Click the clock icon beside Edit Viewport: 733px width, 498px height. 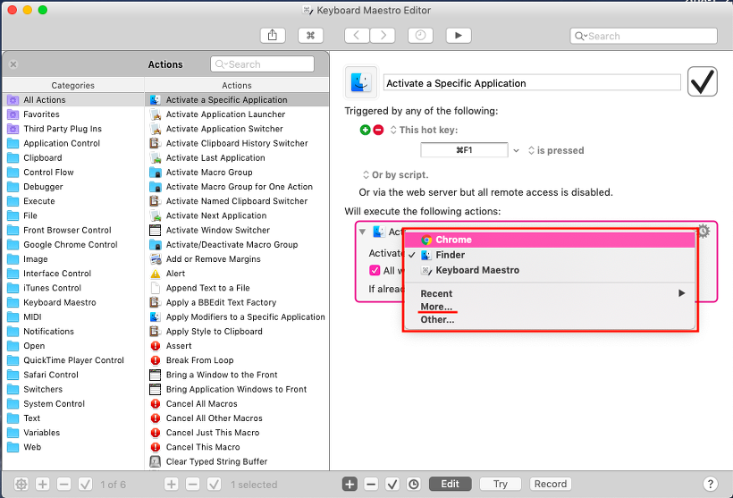414,484
